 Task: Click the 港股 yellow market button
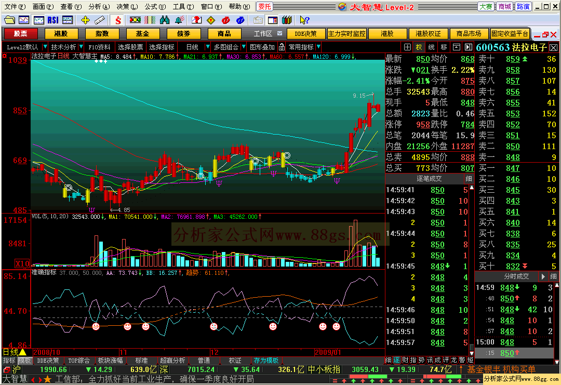point(61,34)
